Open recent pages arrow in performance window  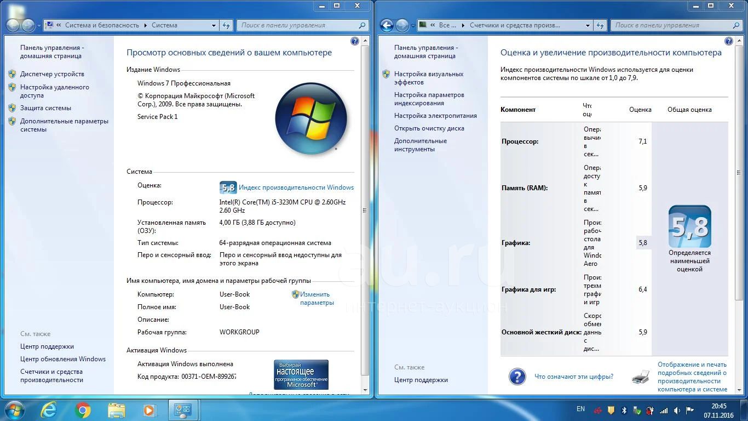tap(413, 26)
